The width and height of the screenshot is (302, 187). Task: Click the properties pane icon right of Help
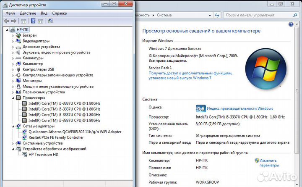[x=40, y=21]
